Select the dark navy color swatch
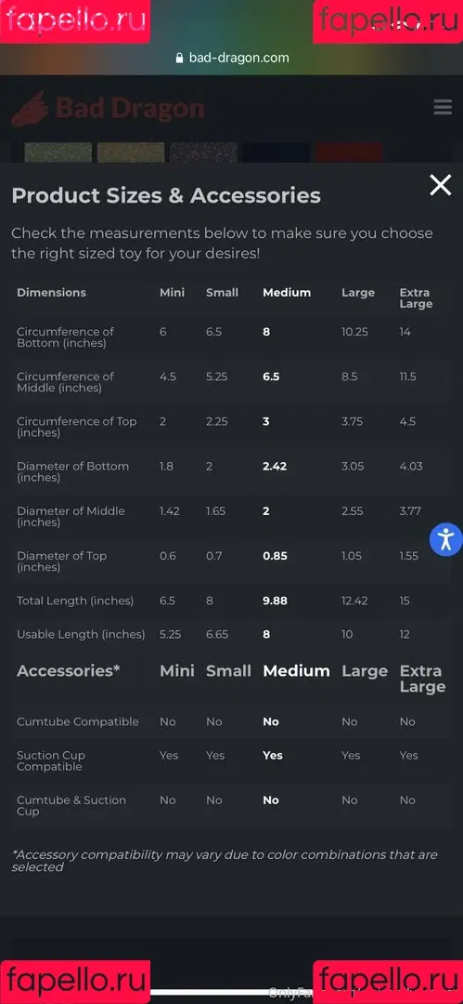Image resolution: width=463 pixels, height=1004 pixels. click(x=277, y=152)
